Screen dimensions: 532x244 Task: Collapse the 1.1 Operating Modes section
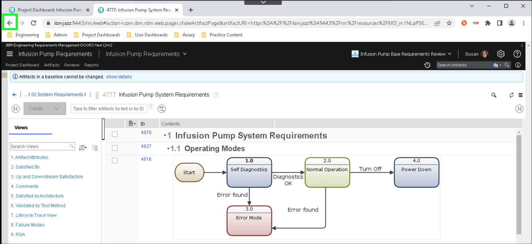[168, 149]
